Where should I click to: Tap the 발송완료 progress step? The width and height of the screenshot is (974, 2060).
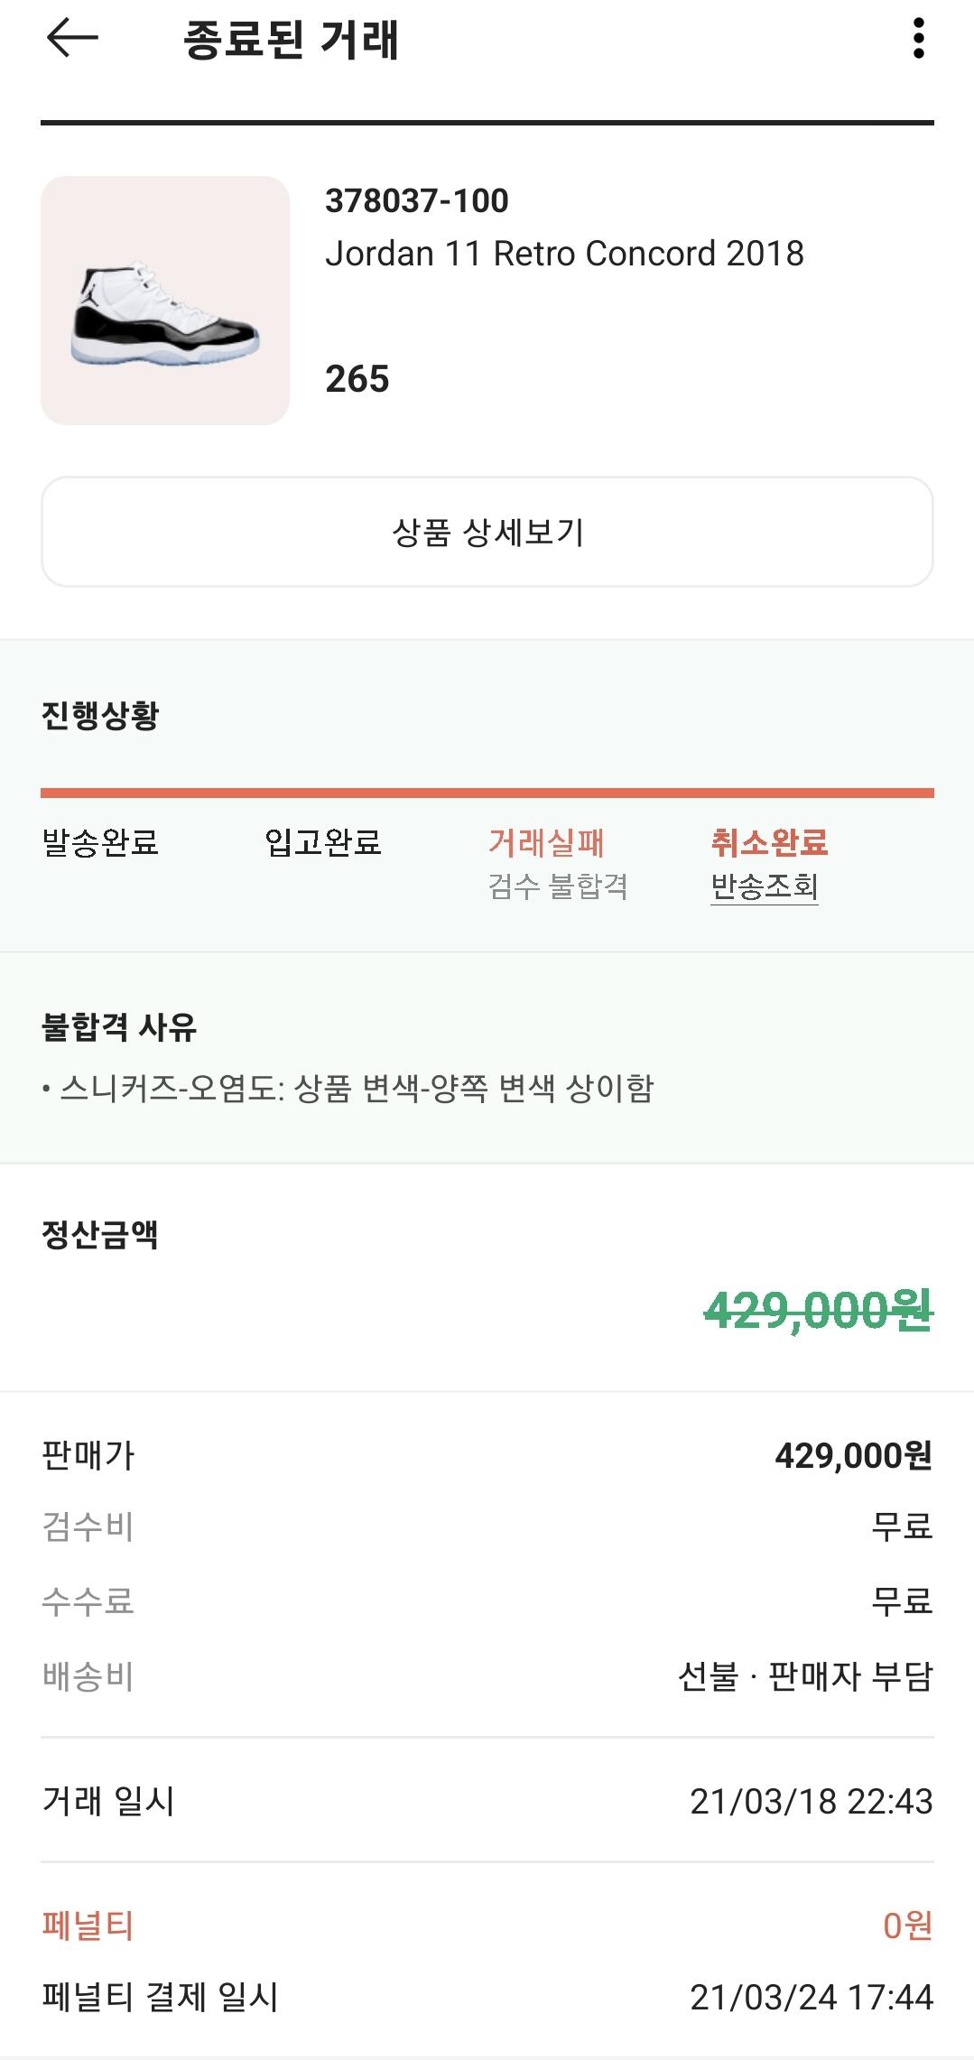(x=100, y=842)
